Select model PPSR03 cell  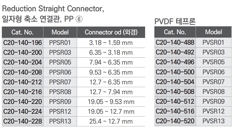coord(60,53)
